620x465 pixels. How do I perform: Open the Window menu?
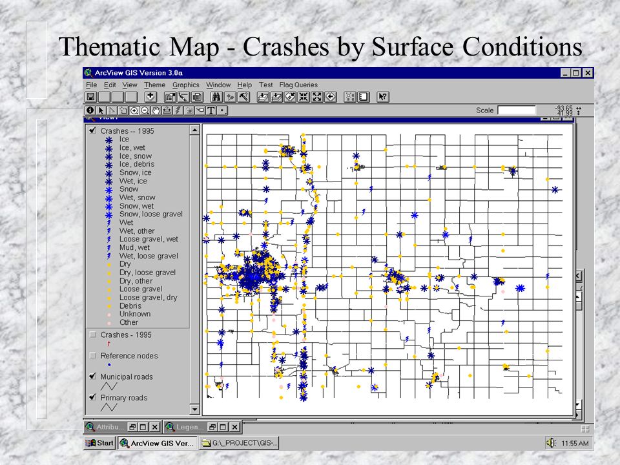[x=218, y=85]
